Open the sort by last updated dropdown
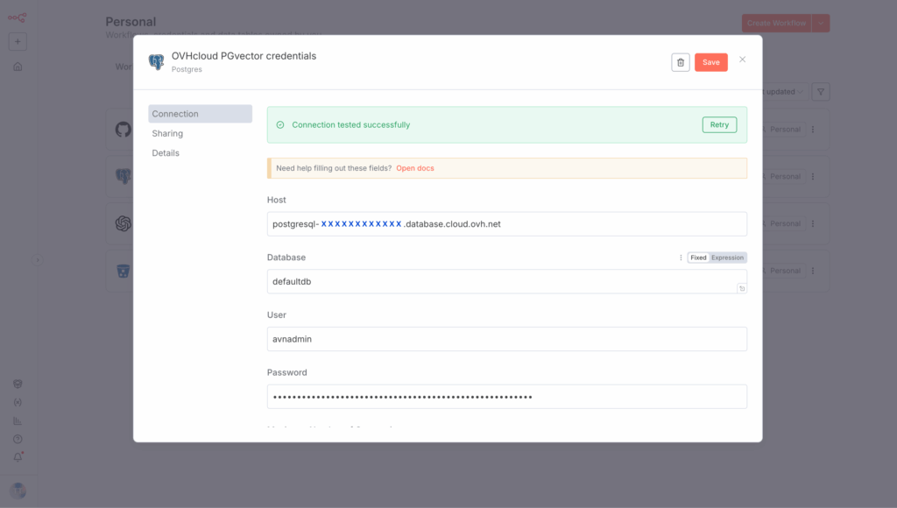Screen dimensions: 897x508 tap(782, 92)
